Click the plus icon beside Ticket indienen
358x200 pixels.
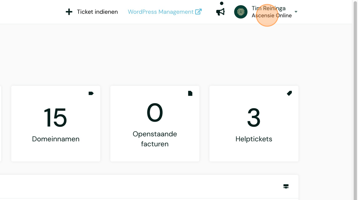[69, 12]
